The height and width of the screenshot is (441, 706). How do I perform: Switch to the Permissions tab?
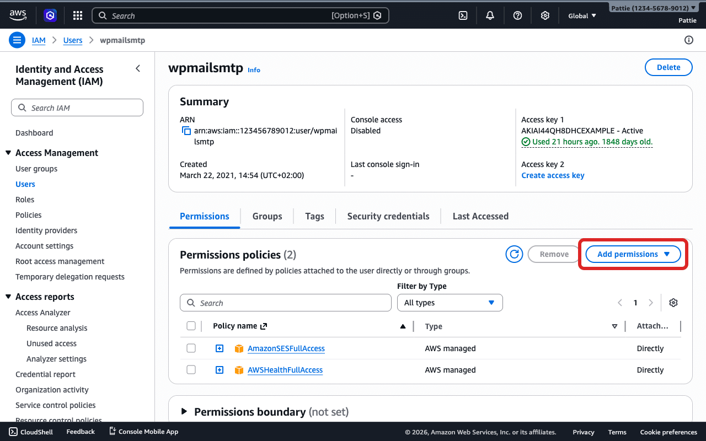tap(205, 216)
